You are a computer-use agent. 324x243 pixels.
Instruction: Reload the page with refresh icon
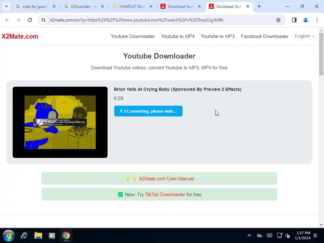point(30,20)
